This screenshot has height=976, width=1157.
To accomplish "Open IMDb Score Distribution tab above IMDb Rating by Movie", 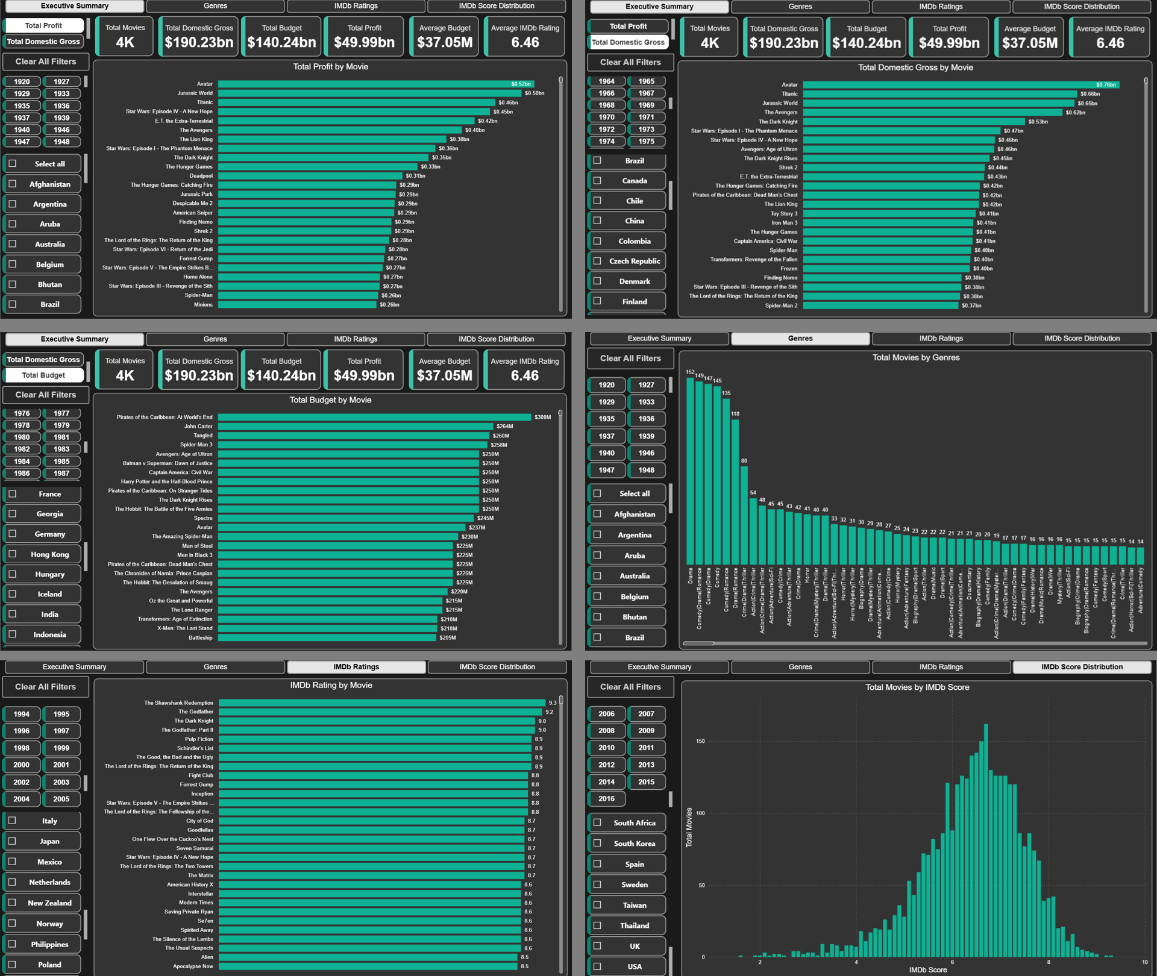I will 497,667.
